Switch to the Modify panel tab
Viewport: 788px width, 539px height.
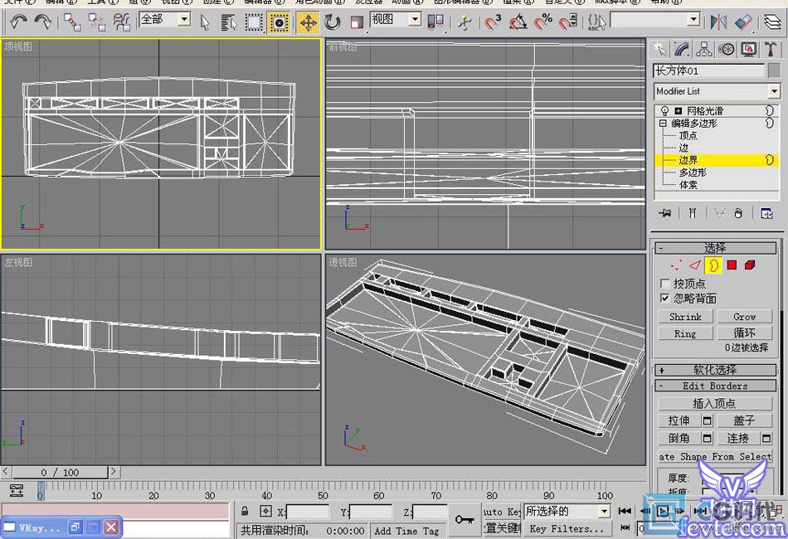[682, 49]
